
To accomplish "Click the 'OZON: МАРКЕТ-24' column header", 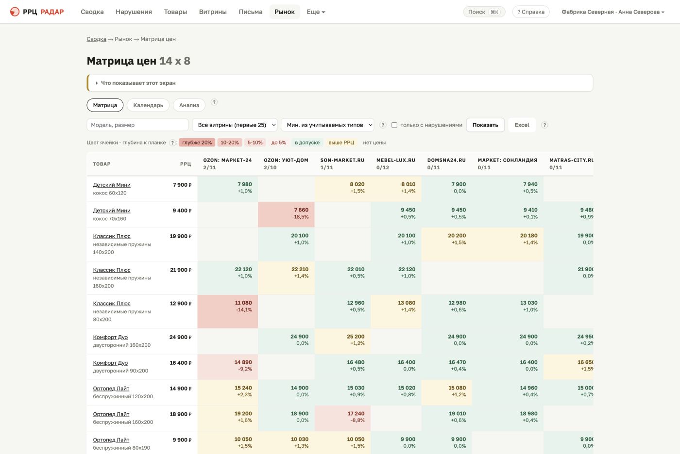I will coord(227,164).
